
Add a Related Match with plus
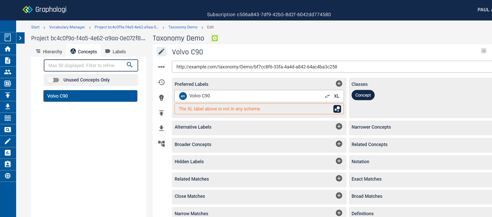(x=339, y=178)
